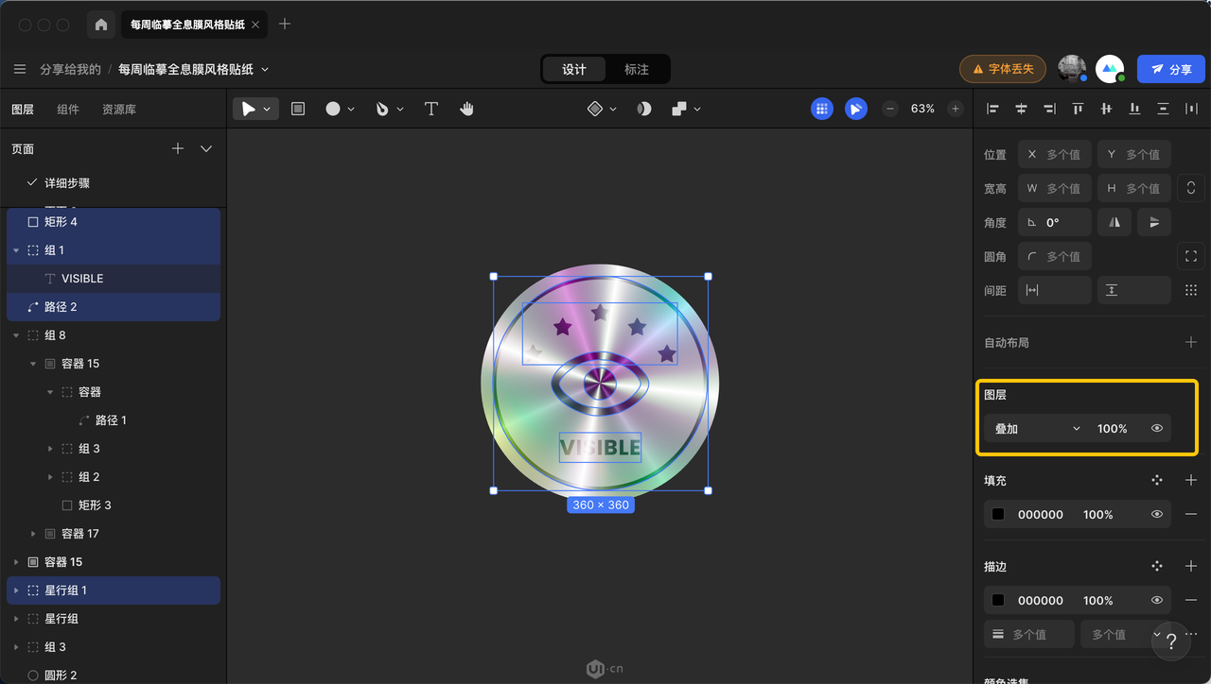1211x684 pixels.
Task: Add a new stroke with plus
Action: (x=1191, y=566)
